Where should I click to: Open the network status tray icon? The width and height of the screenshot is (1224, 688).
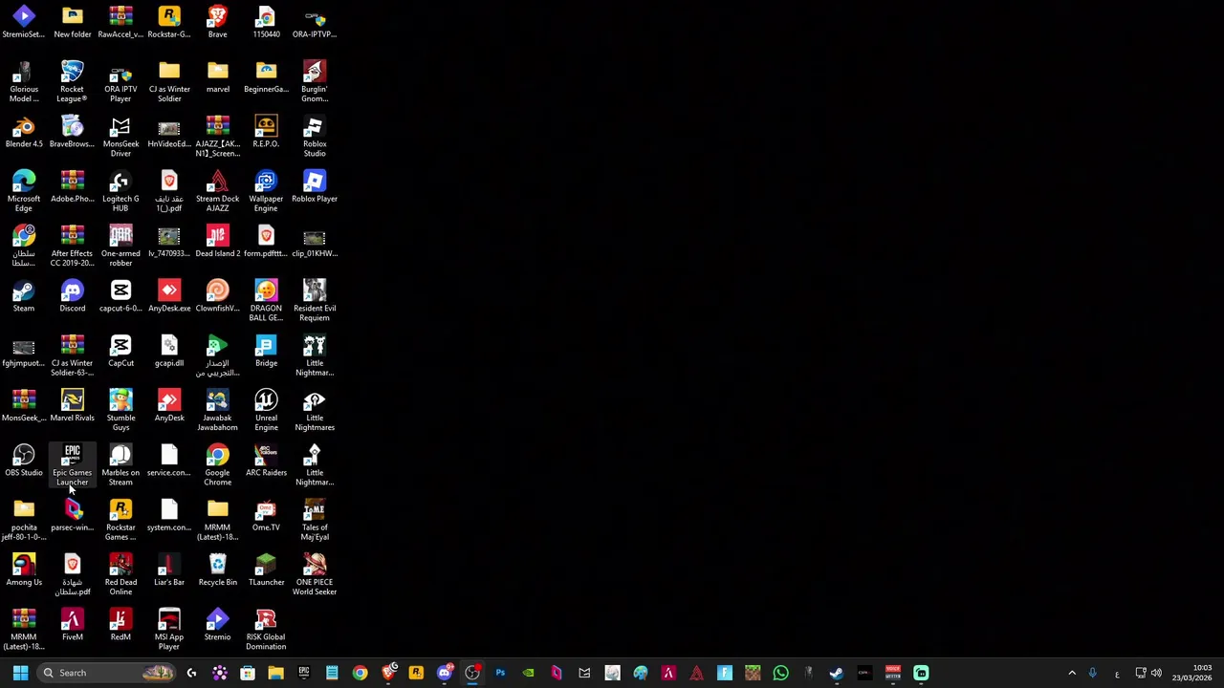point(1142,673)
